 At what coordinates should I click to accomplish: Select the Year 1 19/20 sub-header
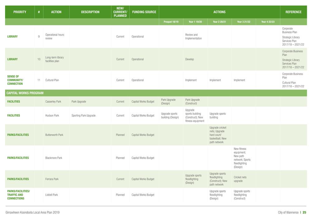point(195,22)
